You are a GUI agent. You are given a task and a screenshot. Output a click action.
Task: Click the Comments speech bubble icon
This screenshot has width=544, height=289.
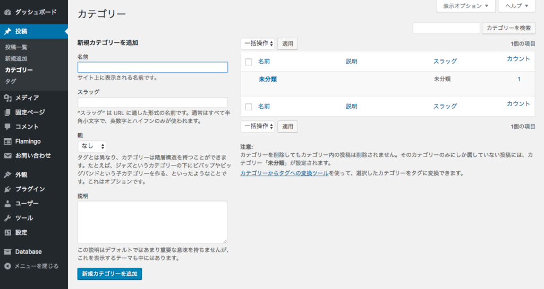[x=7, y=127]
